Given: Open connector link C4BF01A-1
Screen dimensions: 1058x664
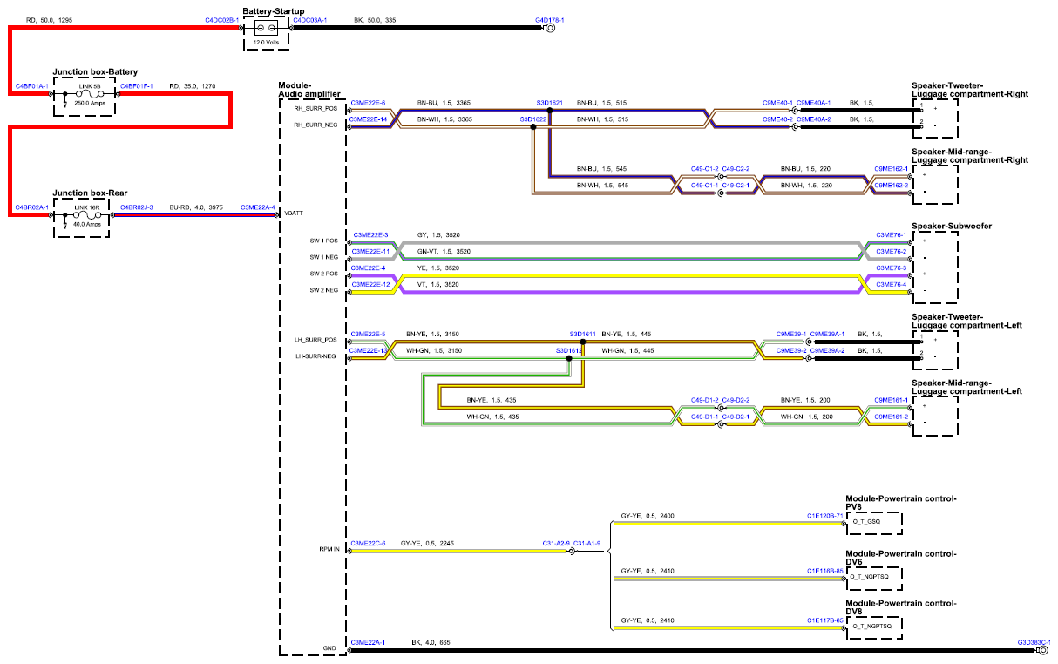Looking at the screenshot, I should pyautogui.click(x=31, y=86).
